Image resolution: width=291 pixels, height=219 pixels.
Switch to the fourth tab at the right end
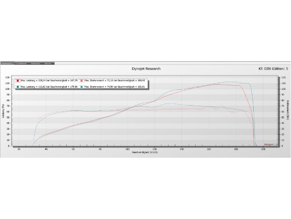48,63
